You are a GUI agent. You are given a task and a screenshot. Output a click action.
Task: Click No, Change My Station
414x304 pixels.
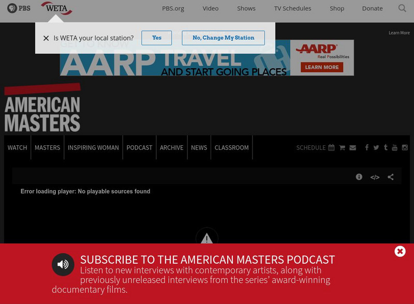pyautogui.click(x=223, y=38)
